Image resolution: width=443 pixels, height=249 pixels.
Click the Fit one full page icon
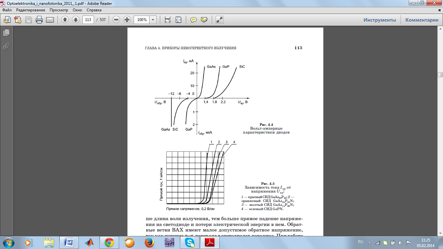(178, 20)
